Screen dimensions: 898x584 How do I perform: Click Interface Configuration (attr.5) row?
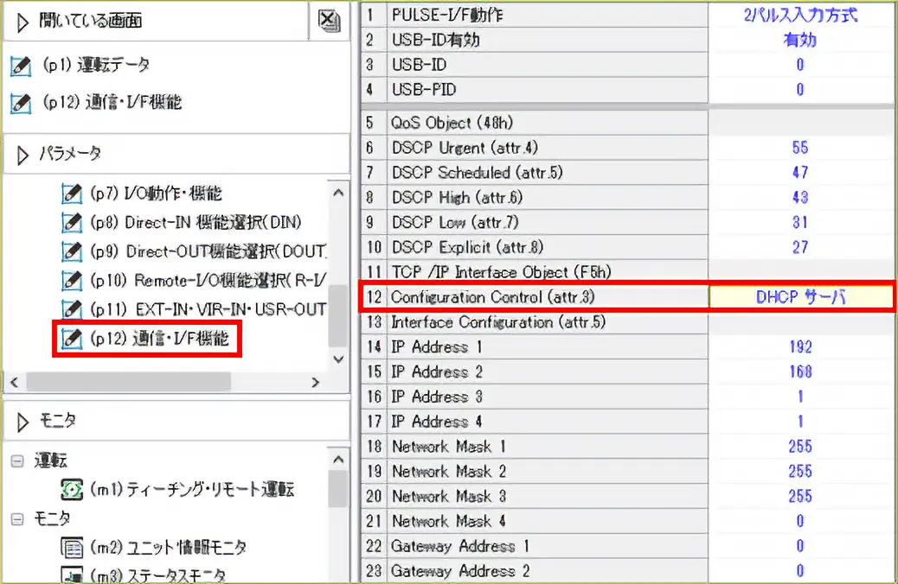click(626, 322)
